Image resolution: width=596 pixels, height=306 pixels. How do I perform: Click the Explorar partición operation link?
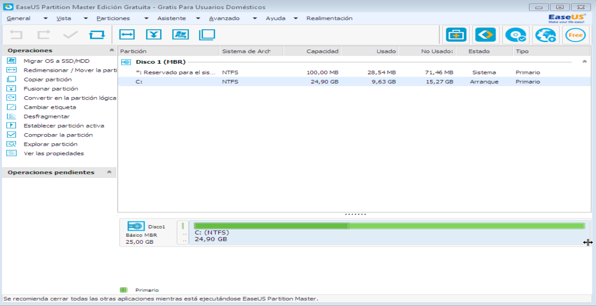click(50, 144)
